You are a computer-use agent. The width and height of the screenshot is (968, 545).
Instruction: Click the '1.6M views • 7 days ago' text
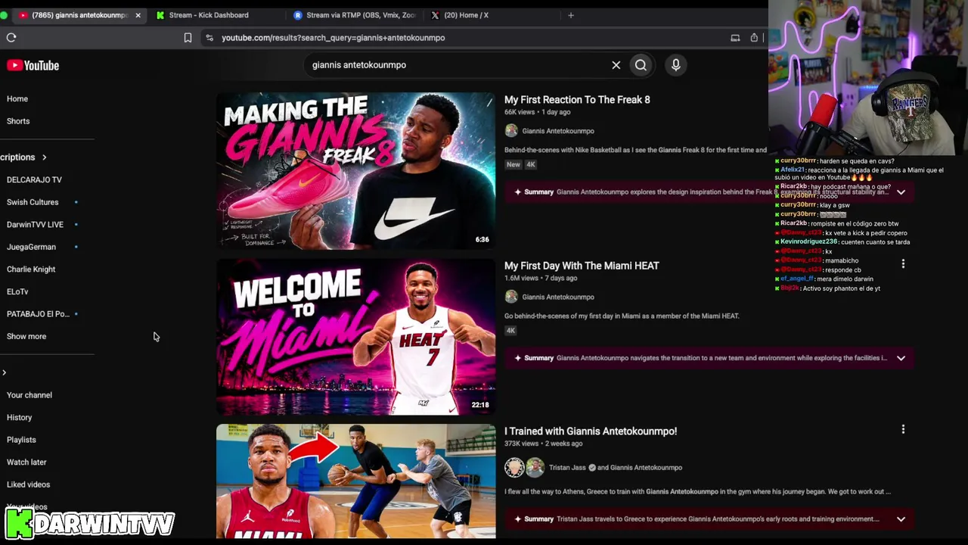(541, 278)
